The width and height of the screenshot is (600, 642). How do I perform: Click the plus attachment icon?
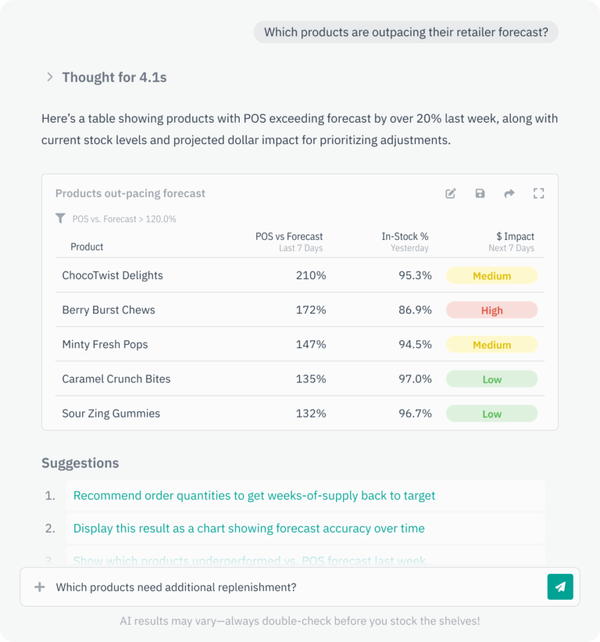[39, 587]
